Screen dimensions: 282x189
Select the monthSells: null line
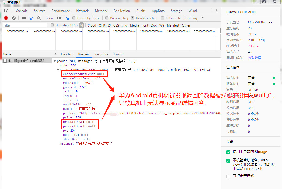[x=77, y=104]
